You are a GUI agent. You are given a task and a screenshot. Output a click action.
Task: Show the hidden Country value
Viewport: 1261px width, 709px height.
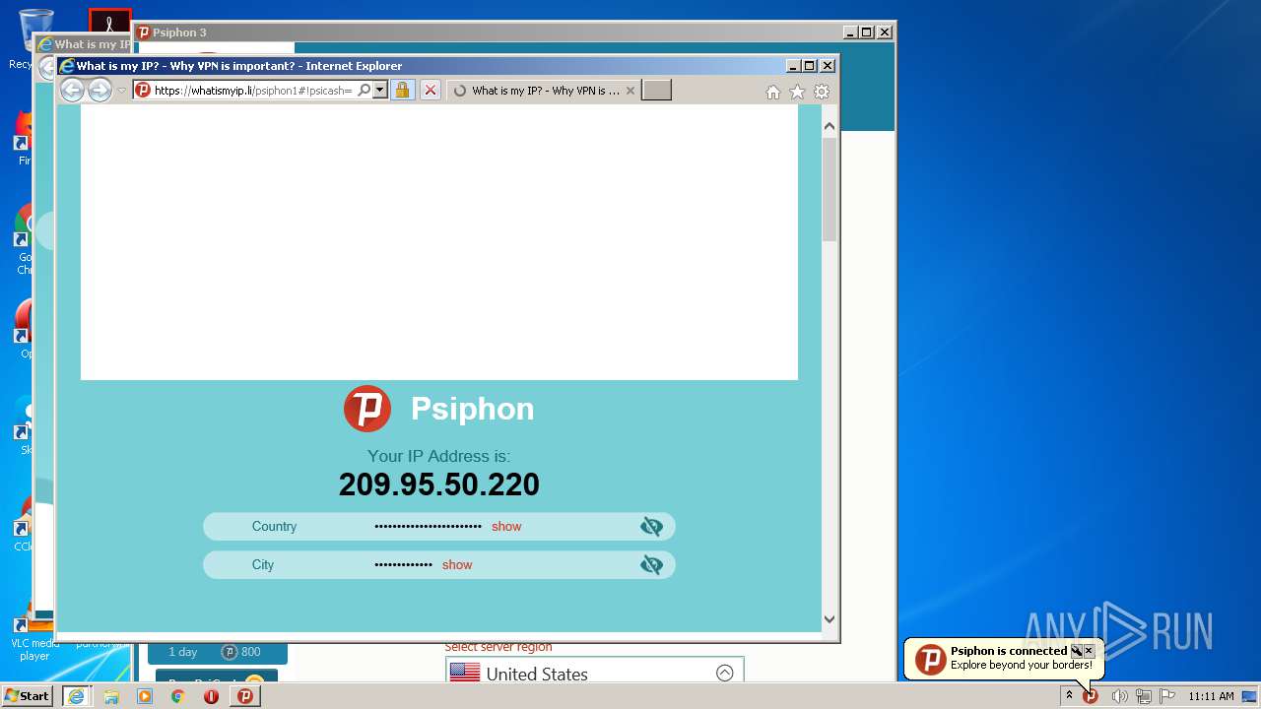(506, 527)
